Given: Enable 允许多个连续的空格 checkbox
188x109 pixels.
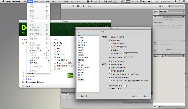Looking at the screenshot, I should [x=110, y=71].
